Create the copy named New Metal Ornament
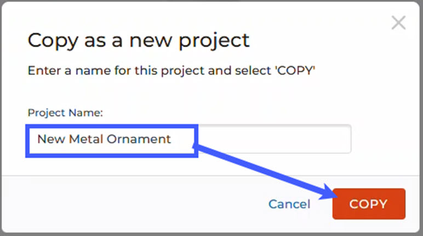The image size is (423, 236). 368,204
